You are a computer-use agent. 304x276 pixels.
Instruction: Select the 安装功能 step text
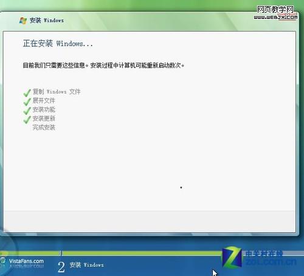coord(44,109)
